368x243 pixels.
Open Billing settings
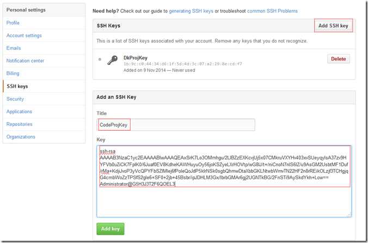13,74
